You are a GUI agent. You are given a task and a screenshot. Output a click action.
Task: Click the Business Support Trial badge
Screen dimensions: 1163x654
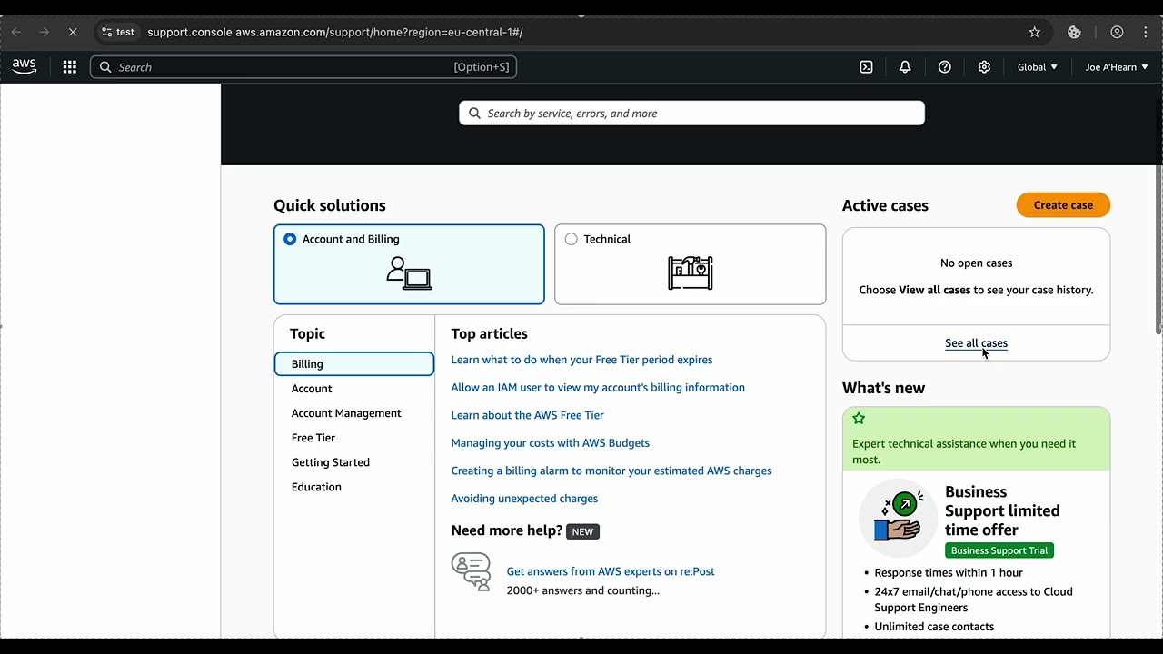coord(999,550)
